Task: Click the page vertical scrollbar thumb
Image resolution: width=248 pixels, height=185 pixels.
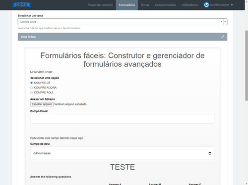Action: [x=247, y=65]
